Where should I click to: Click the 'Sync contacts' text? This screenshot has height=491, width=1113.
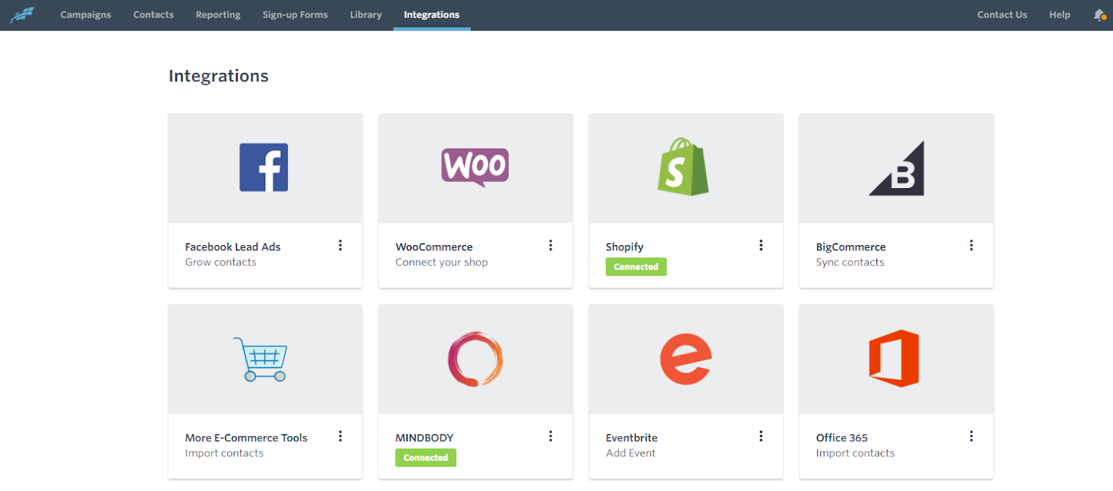tap(850, 262)
